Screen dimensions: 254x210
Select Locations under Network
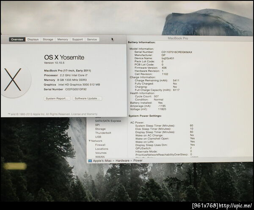click(x=102, y=149)
